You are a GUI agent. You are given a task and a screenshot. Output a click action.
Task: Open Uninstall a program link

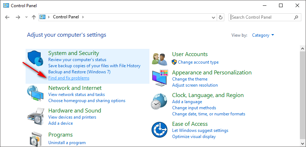tap(67, 143)
